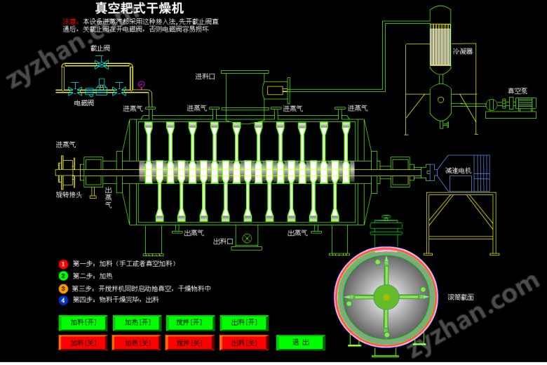
Task: Click the 电磁阀 solenoid valve symbol
Action: pos(102,91)
